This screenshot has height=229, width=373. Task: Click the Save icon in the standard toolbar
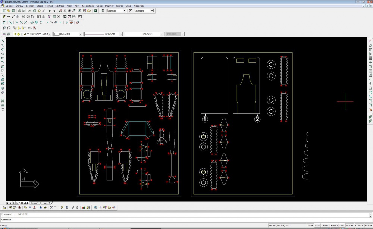tap(13, 11)
